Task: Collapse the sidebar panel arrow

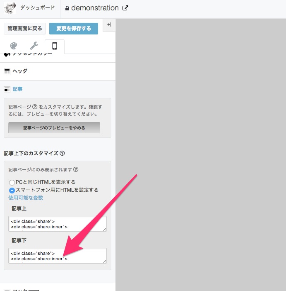Action: [109, 24]
